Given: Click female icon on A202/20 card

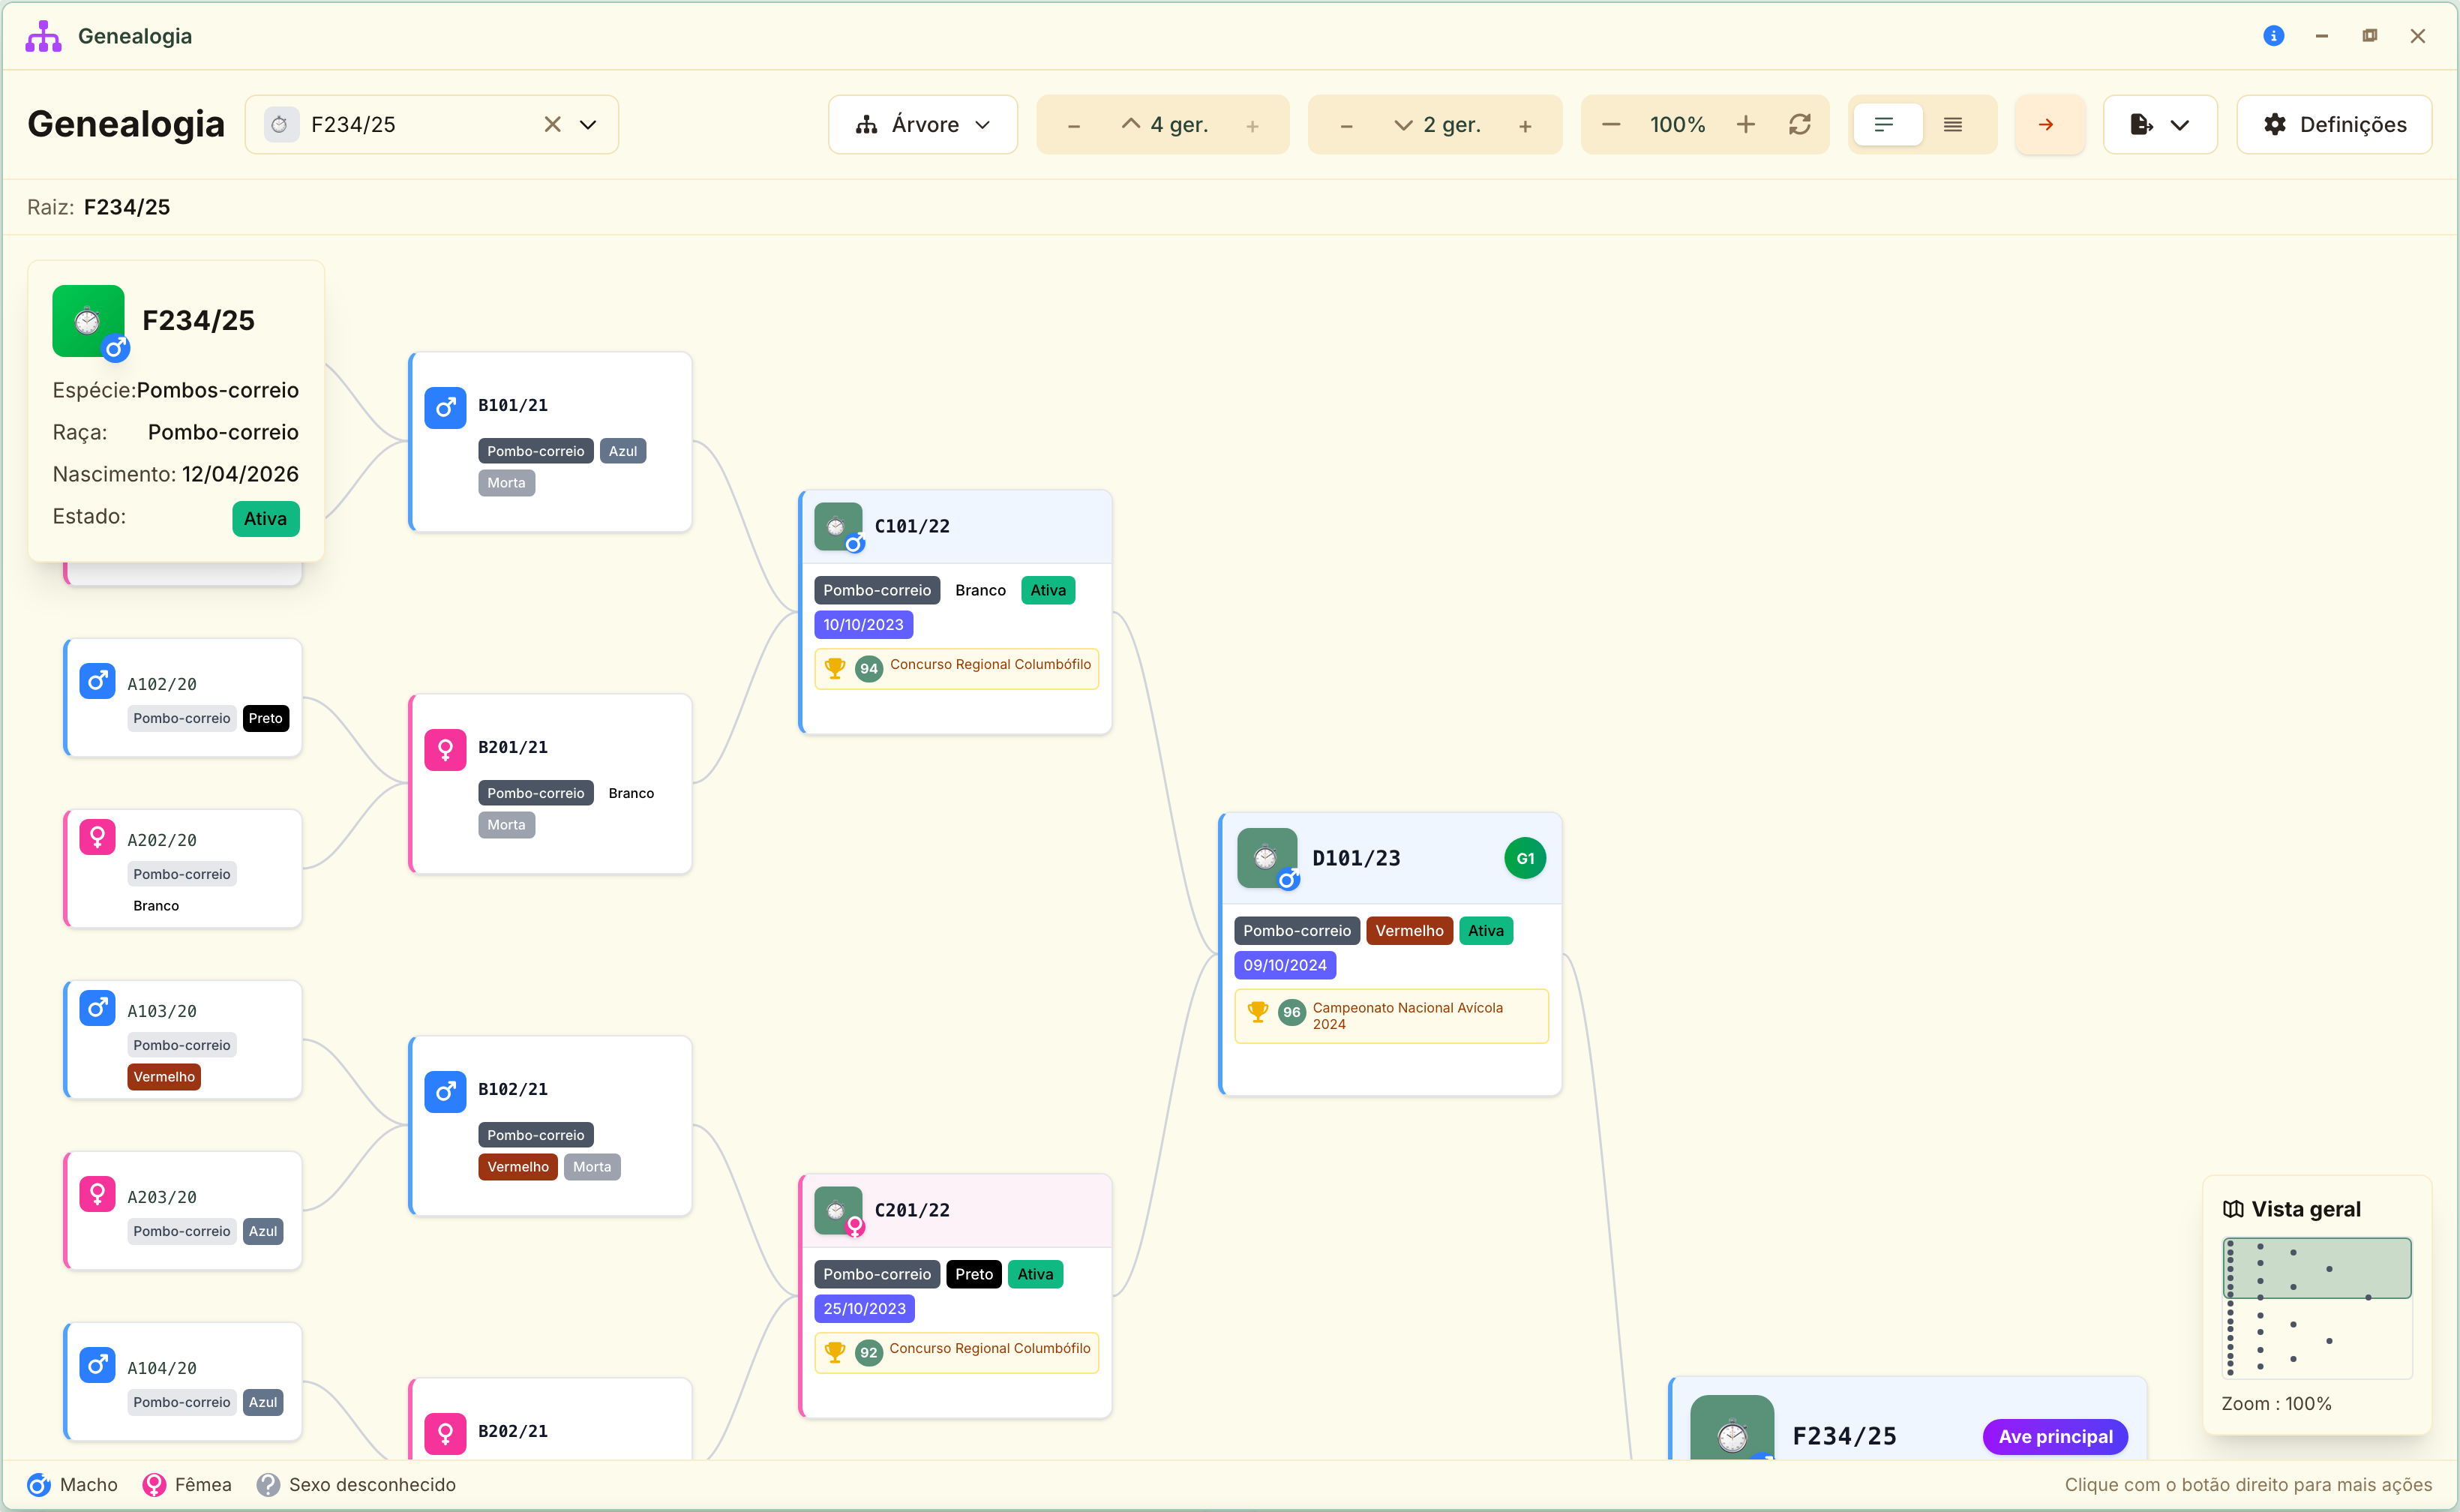Looking at the screenshot, I should 97,837.
